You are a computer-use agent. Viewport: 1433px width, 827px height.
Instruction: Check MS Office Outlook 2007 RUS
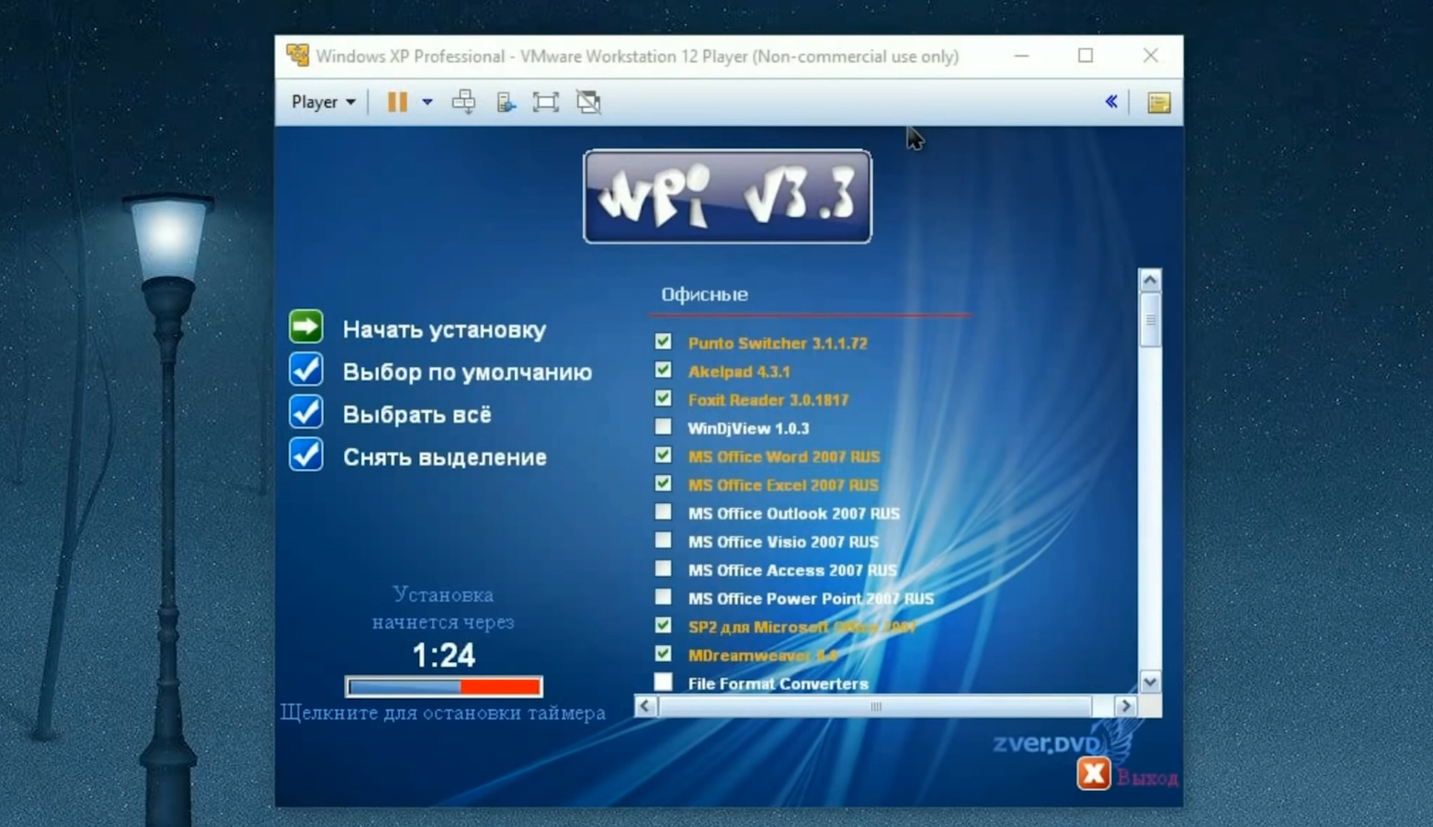tap(663, 512)
